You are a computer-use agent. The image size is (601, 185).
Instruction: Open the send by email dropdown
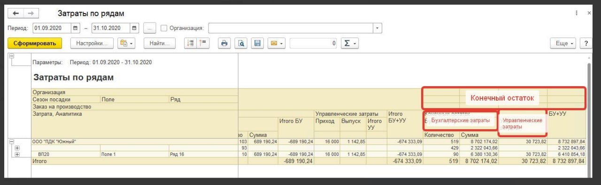click(x=276, y=43)
